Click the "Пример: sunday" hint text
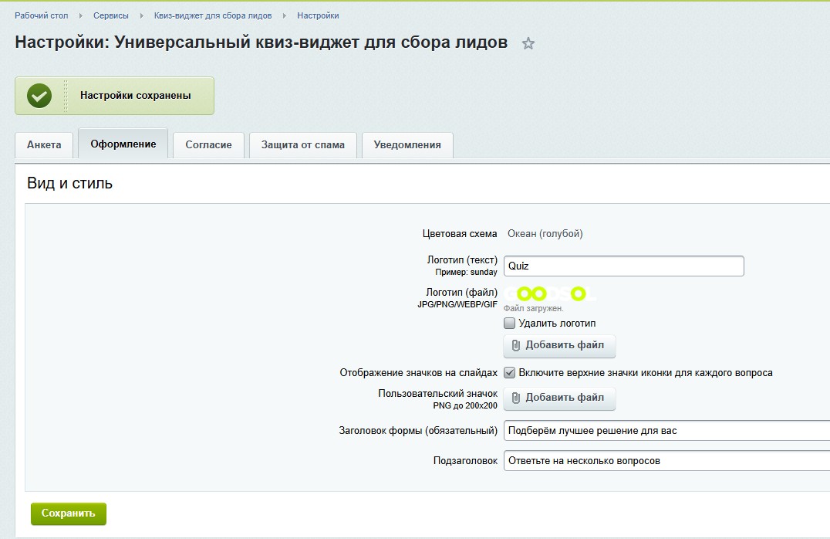Screen dimensions: 830x539 coord(467,273)
